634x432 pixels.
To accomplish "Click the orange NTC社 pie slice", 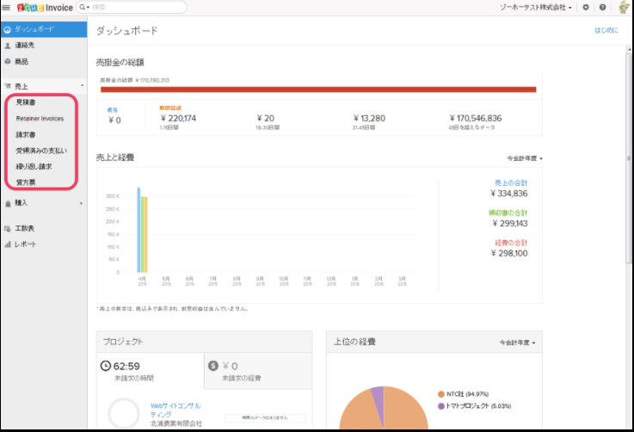I will pos(403,412).
